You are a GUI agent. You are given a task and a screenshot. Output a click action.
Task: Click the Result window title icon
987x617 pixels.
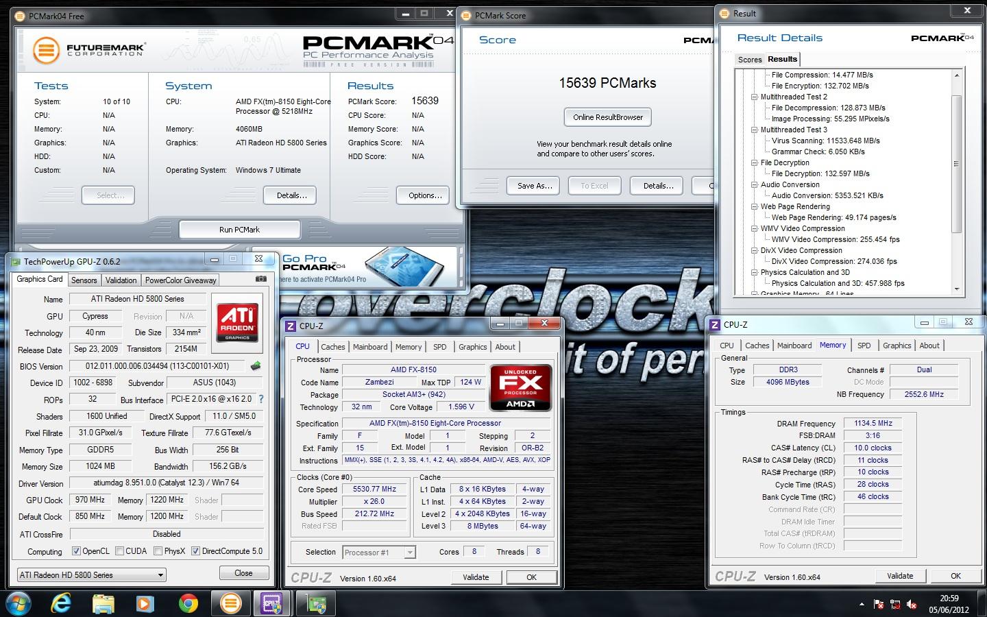pyautogui.click(x=725, y=13)
